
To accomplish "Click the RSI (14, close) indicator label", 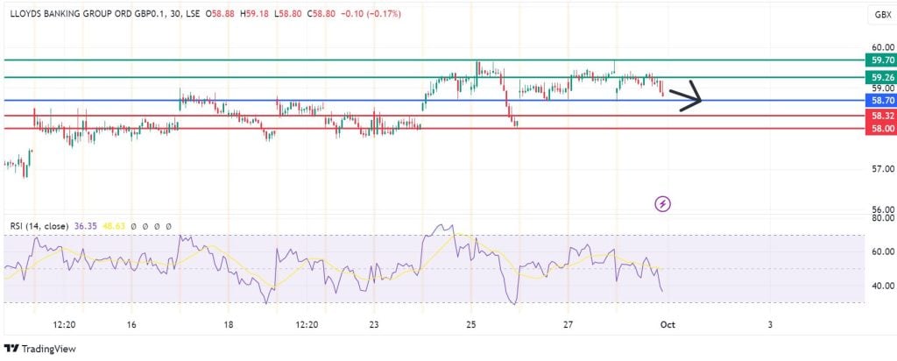I will click(39, 227).
